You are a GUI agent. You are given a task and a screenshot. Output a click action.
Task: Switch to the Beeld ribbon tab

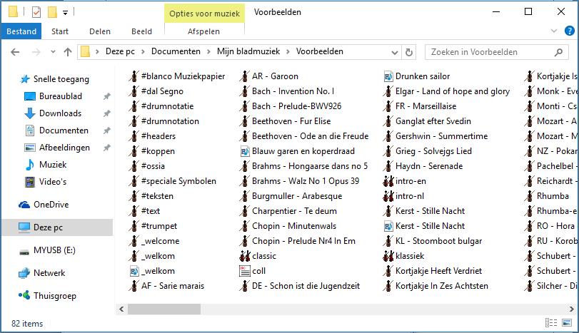click(141, 31)
